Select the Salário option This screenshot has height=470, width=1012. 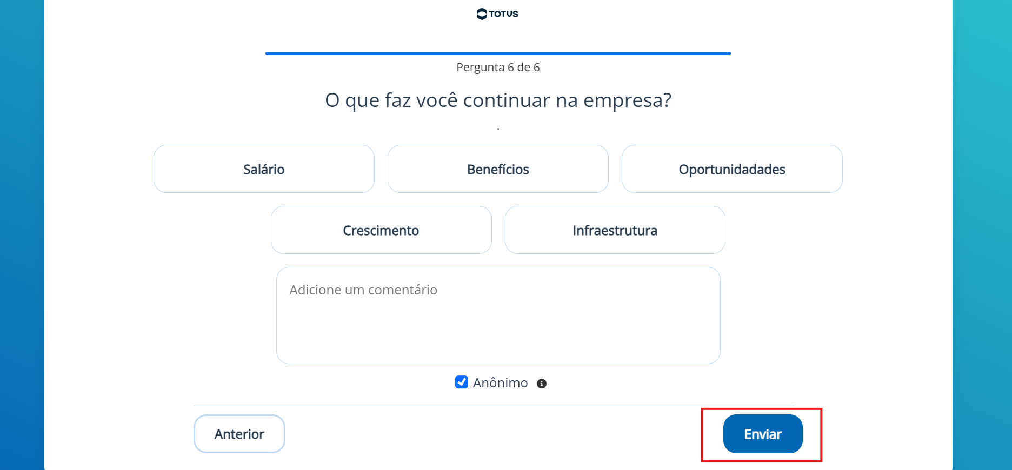pos(264,169)
